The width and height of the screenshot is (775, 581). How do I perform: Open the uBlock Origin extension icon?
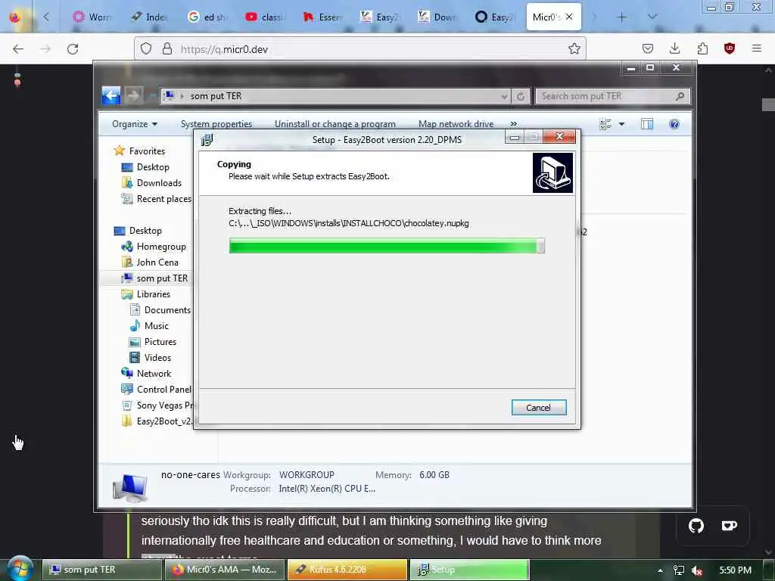730,48
